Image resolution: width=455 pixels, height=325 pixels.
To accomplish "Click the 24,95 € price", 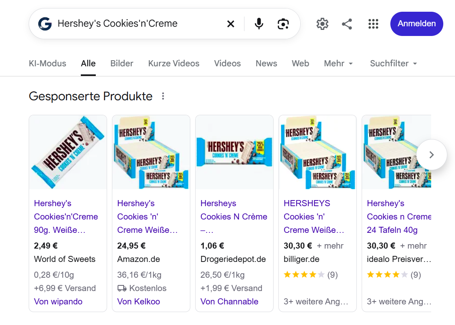I will 131,246.
